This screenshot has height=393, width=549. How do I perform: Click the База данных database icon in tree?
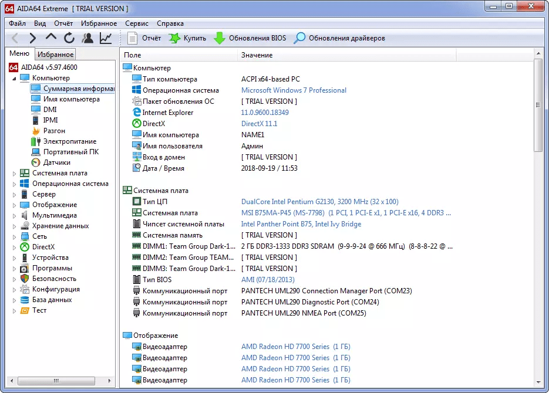(25, 300)
